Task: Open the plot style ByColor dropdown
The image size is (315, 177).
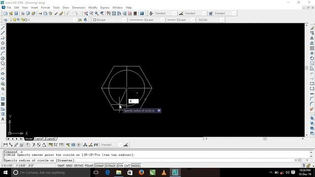Action: point(222,20)
